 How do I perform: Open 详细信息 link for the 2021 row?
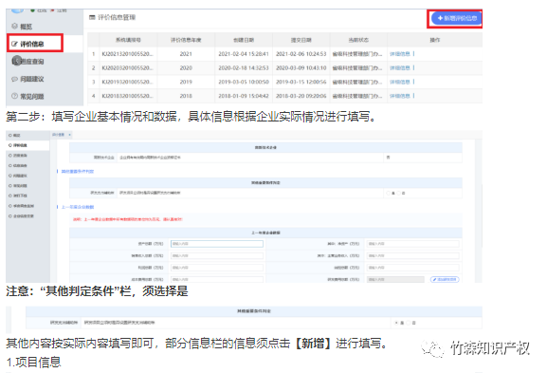click(x=400, y=54)
